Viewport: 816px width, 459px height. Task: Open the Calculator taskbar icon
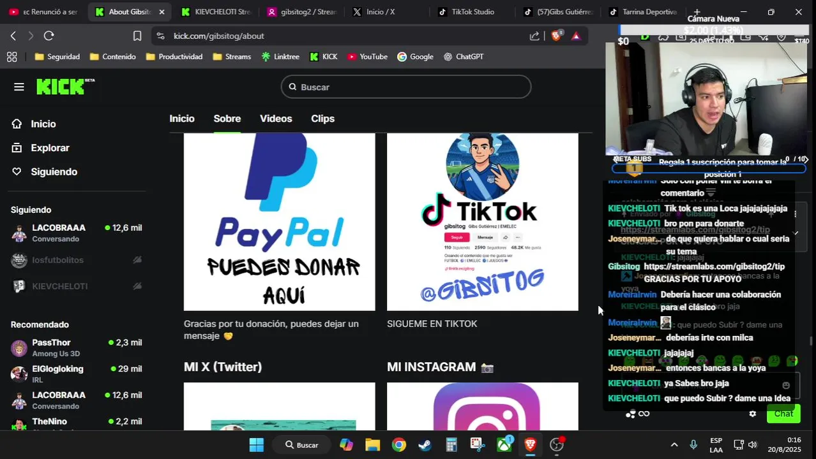pyautogui.click(x=451, y=444)
